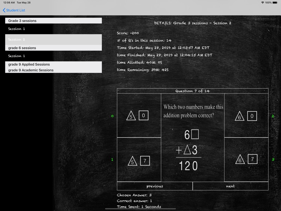Click the green answer index 0 label
Screen dimensions: 281x211
point(112,116)
